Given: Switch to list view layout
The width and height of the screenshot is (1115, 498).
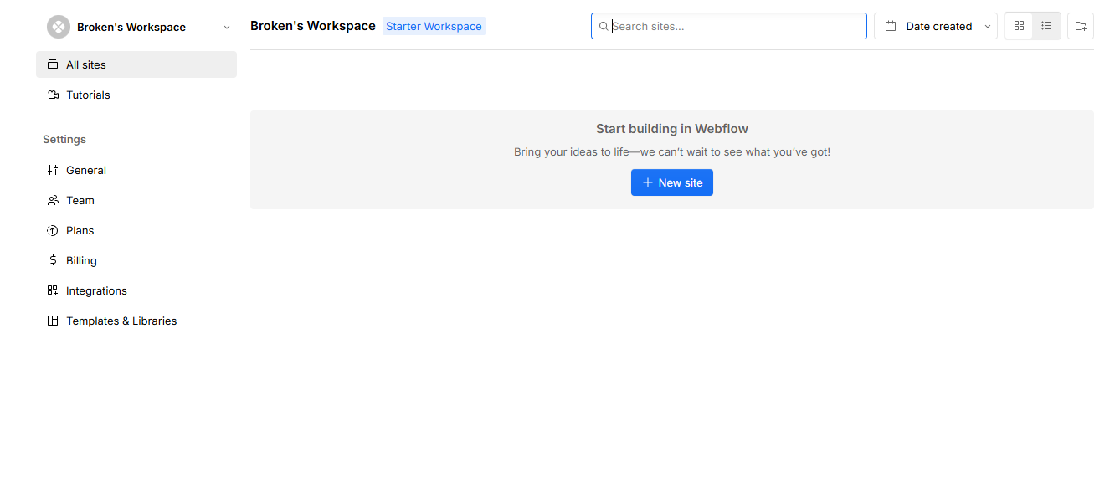Looking at the screenshot, I should pyautogui.click(x=1046, y=26).
